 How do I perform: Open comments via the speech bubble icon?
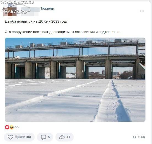[x=44, y=137]
